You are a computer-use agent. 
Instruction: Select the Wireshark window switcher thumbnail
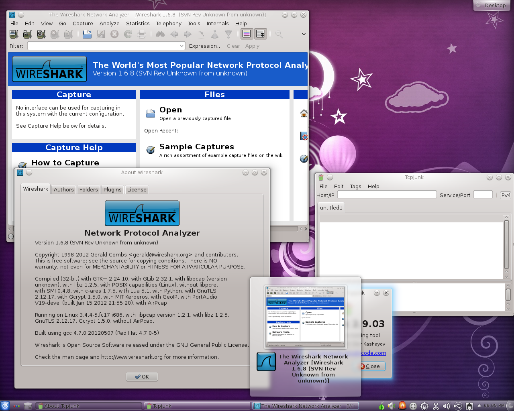[305, 317]
